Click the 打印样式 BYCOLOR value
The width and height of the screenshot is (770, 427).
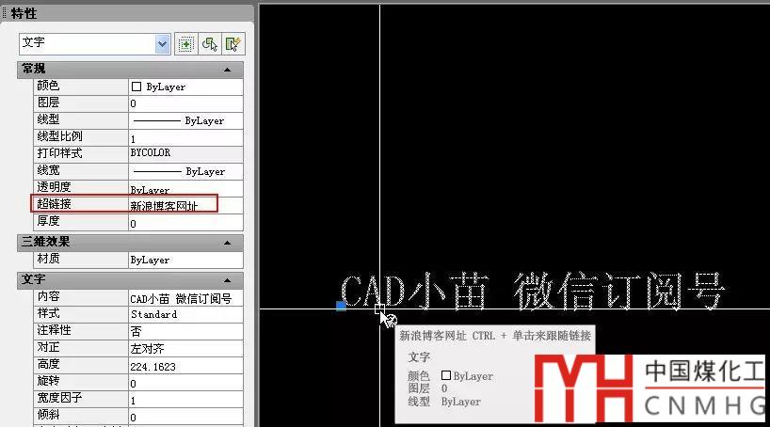185,154
